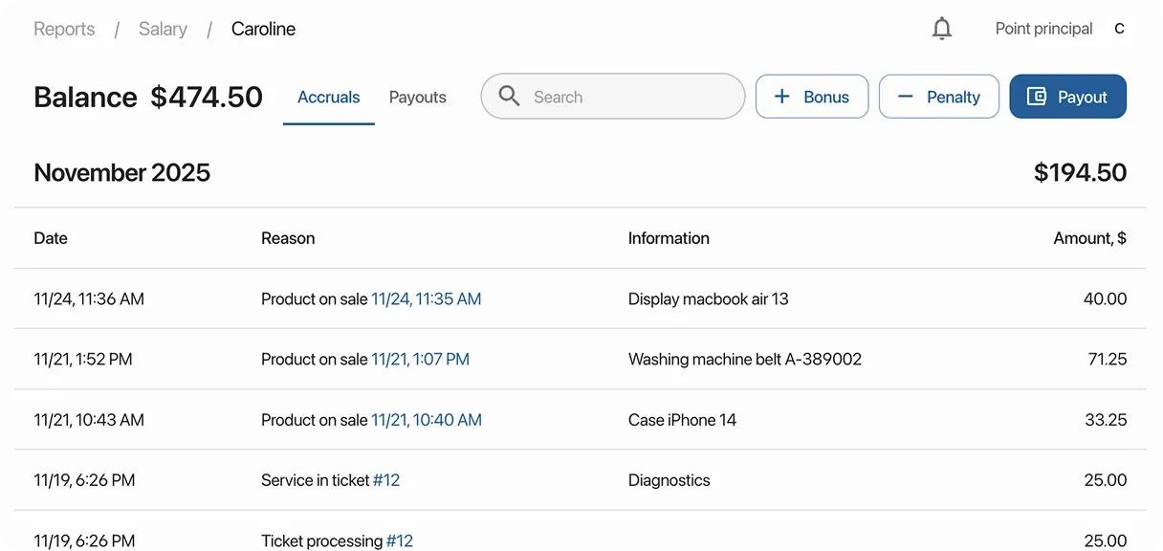Click ticket #12 in the Ticket processing row
Viewport: 1163px width, 551px height.
400,540
